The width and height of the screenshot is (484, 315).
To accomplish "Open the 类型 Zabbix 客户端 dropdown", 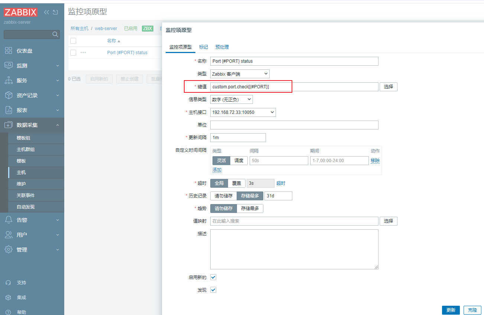I will (240, 74).
